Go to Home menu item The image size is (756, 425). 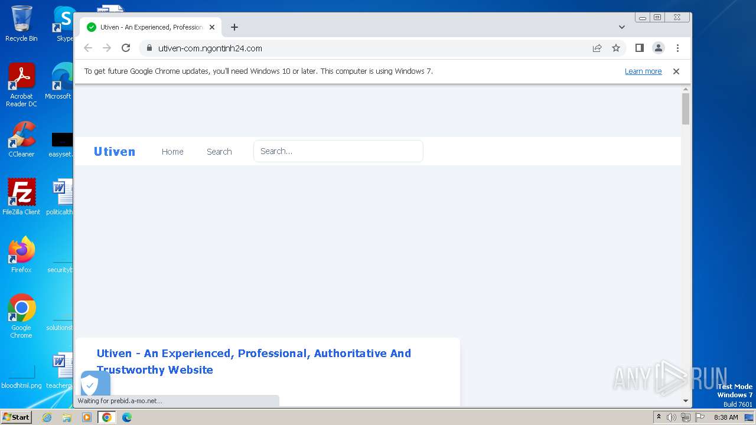pyautogui.click(x=172, y=152)
